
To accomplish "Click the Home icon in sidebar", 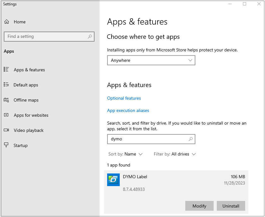I will point(7,22).
